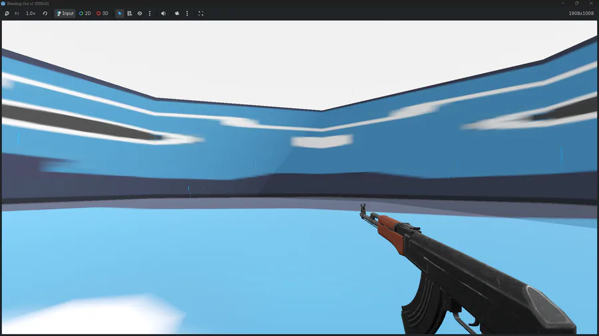This screenshot has height=336, width=599.
Task: Click the Godot logo in title bar
Action: coord(3,3)
